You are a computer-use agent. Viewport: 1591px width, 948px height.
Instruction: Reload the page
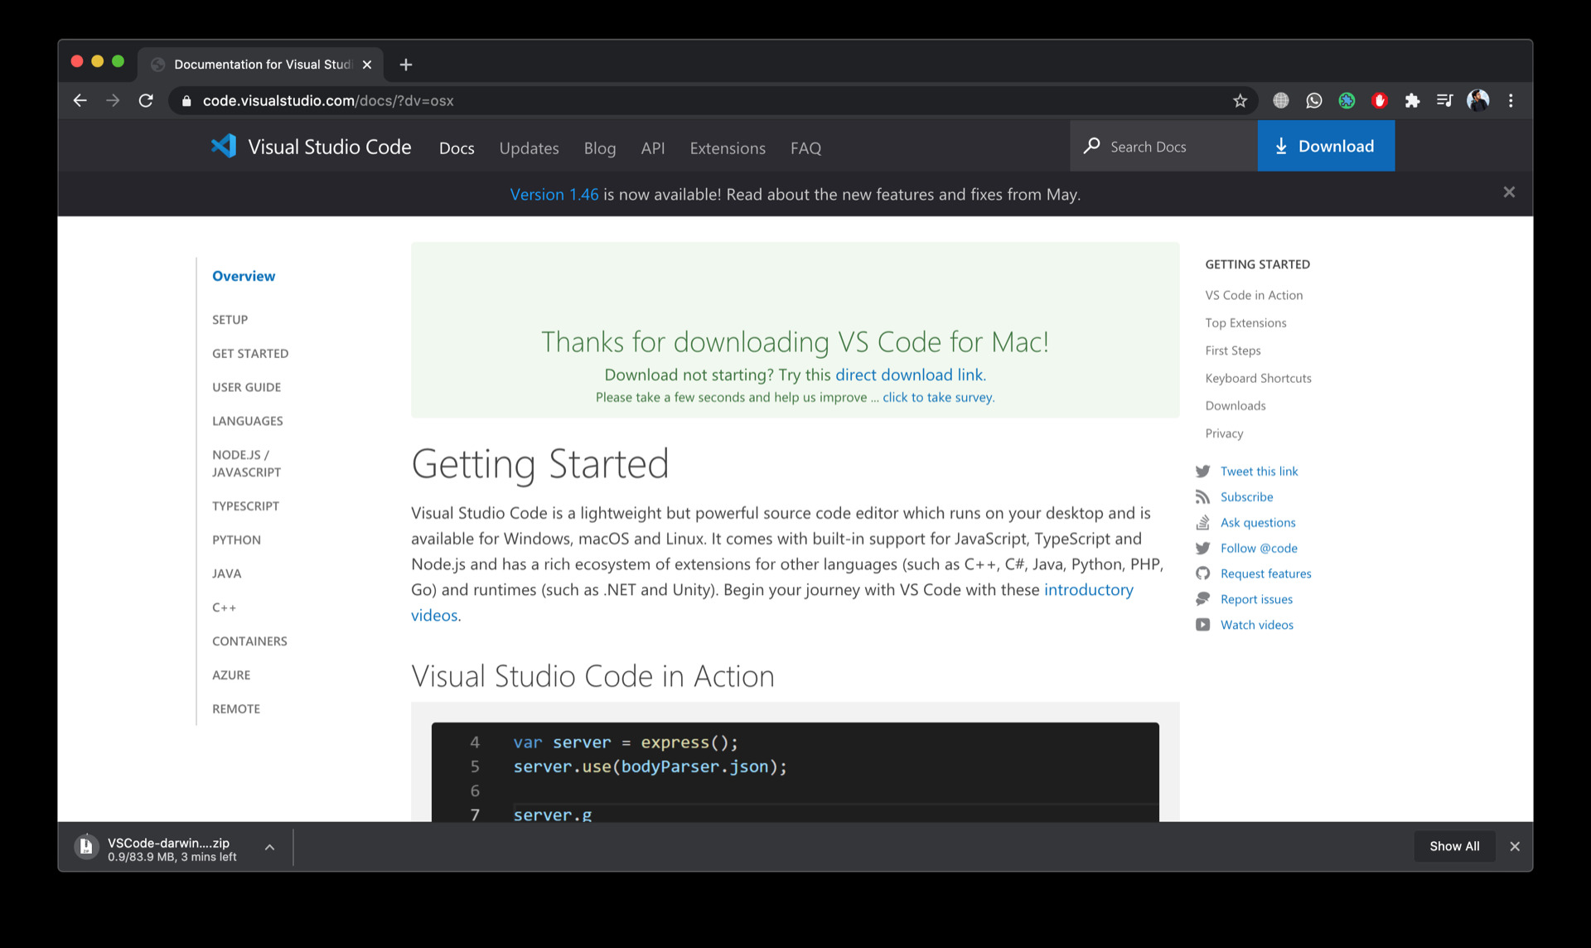point(146,100)
